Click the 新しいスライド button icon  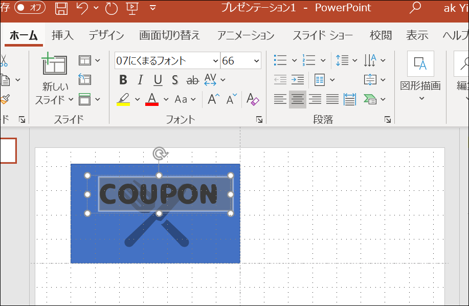click(54, 63)
